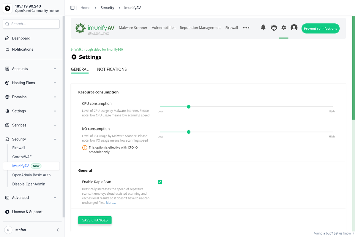Screen dimensions: 355x237
Task: Click the SAVE CHANGES button
Action: pyautogui.click(x=95, y=220)
